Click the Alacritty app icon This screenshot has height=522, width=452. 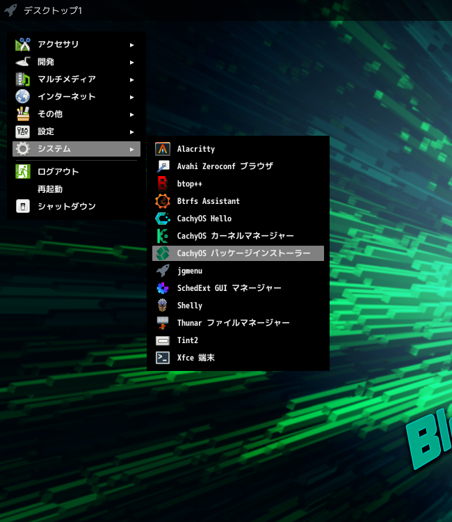tap(163, 149)
